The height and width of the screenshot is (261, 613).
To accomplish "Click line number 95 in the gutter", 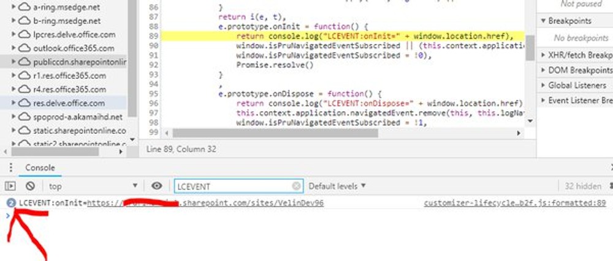I will [154, 94].
